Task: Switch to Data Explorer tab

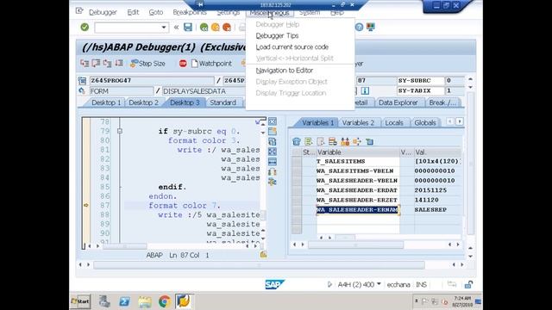Action: (x=398, y=102)
